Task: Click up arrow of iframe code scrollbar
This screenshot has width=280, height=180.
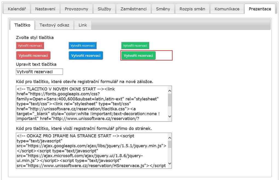Action: tap(170, 138)
